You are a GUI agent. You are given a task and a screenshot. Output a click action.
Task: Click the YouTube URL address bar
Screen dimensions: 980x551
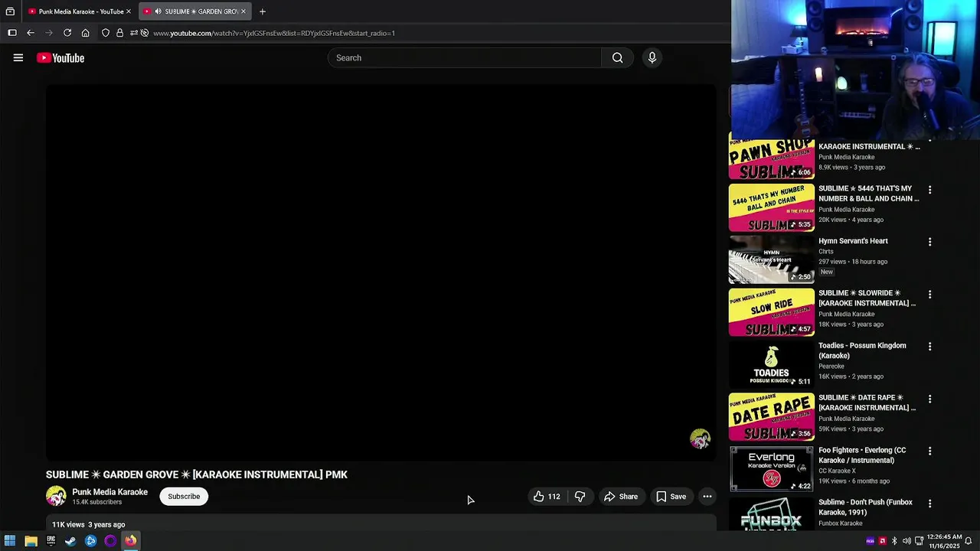pyautogui.click(x=274, y=33)
